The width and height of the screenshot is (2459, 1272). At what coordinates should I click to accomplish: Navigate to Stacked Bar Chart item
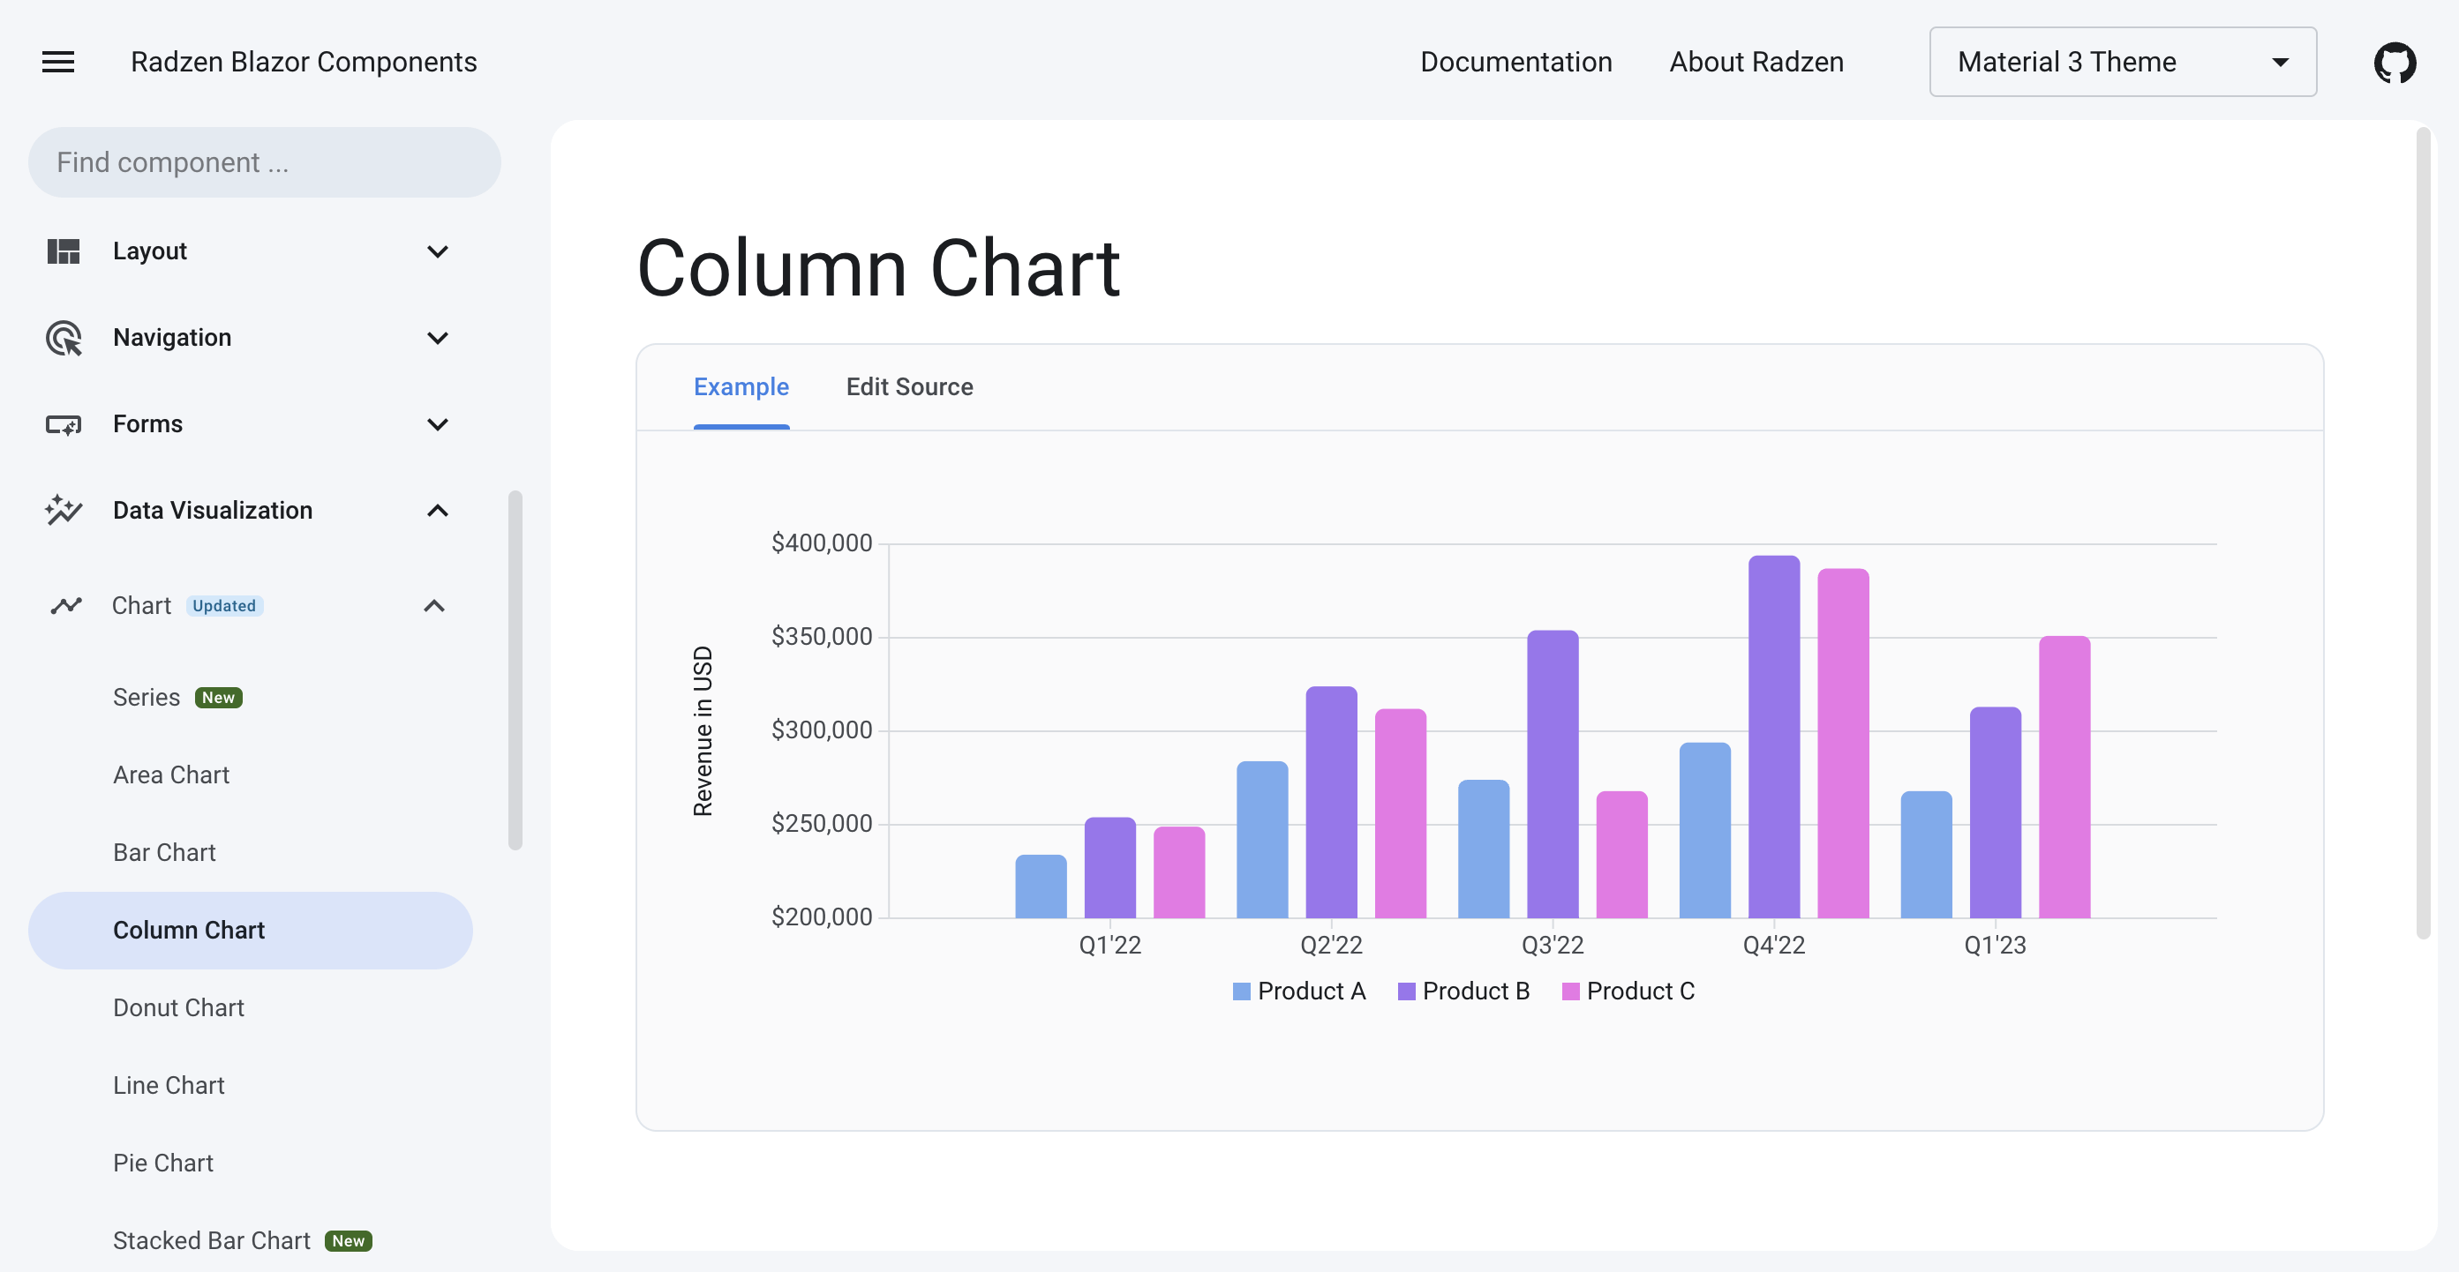(x=211, y=1239)
